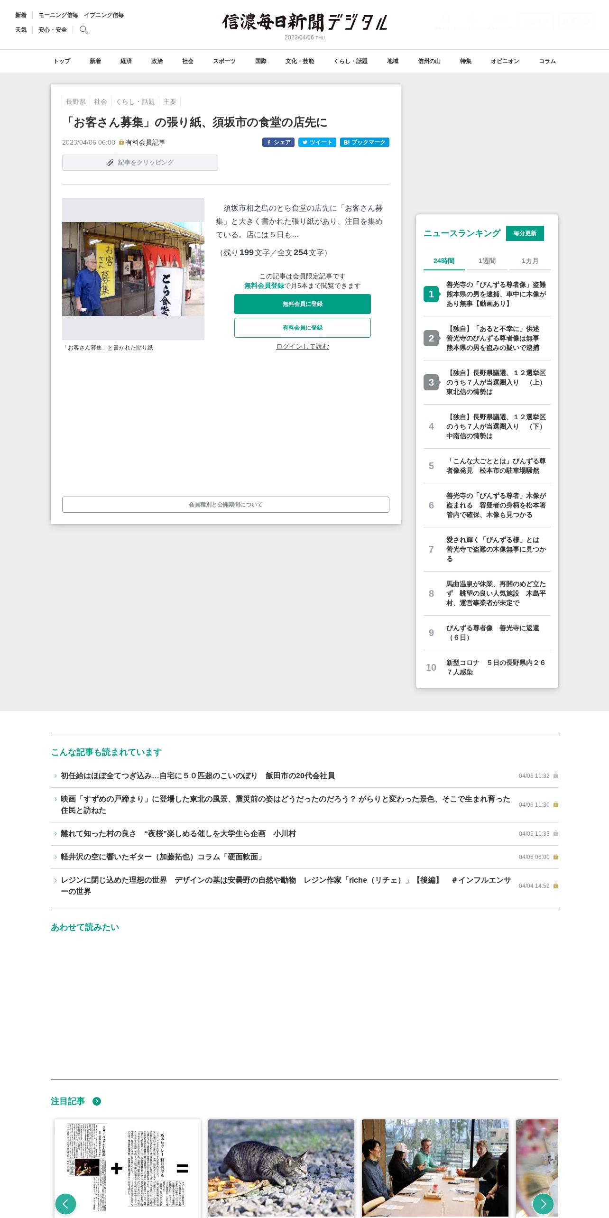Open article 離れて知った村の良さ

[x=178, y=834]
